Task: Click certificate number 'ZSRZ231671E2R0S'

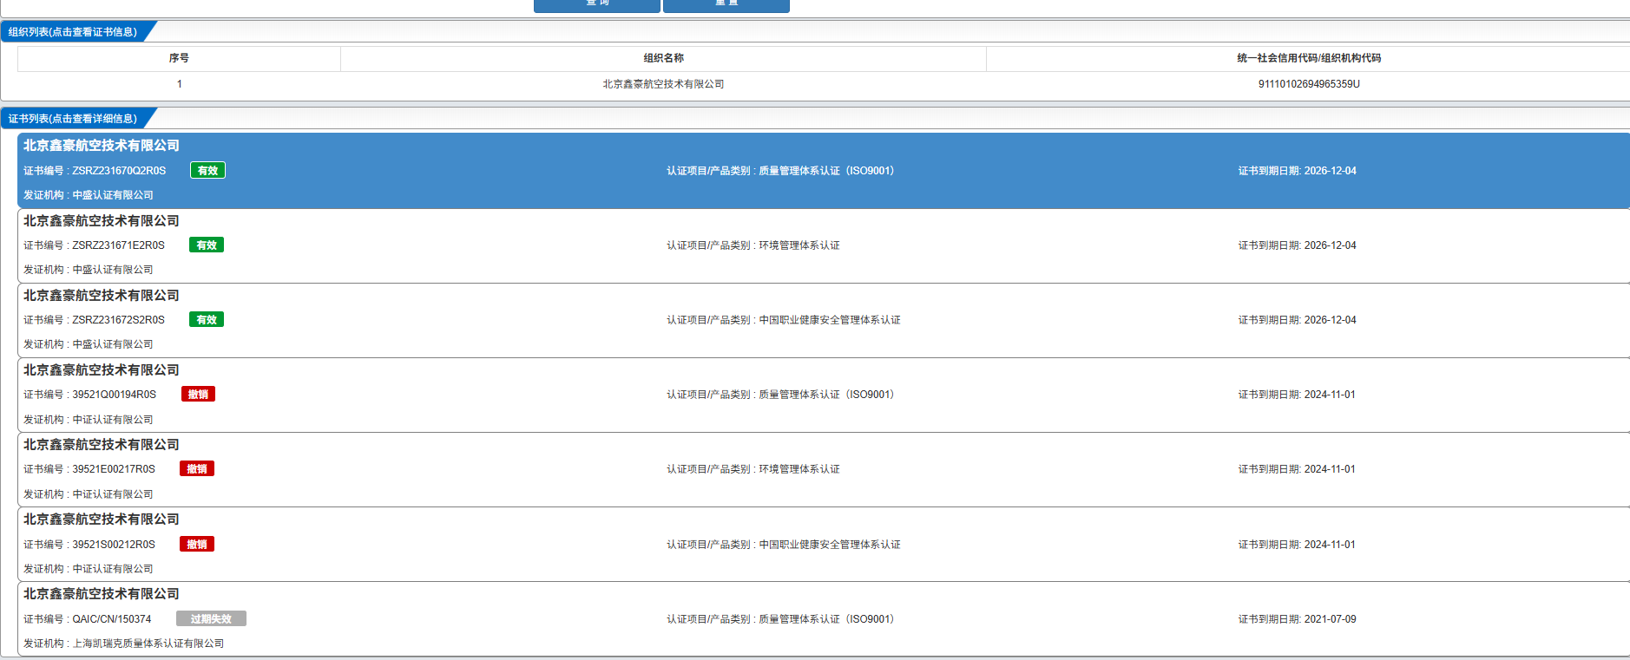Action: coord(118,245)
